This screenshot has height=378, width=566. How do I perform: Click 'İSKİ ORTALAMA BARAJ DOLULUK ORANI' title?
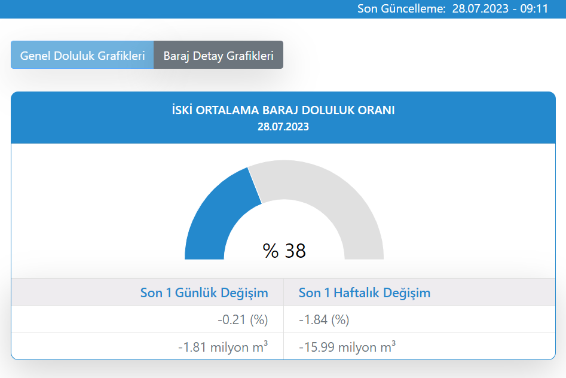283,110
